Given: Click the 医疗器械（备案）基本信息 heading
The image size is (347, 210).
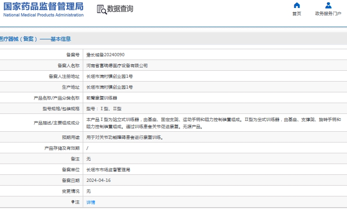Looking at the screenshot, I should tap(35, 39).
